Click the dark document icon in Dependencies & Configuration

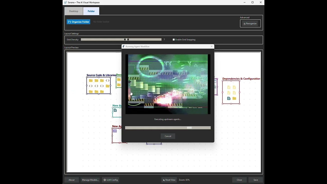point(229,98)
